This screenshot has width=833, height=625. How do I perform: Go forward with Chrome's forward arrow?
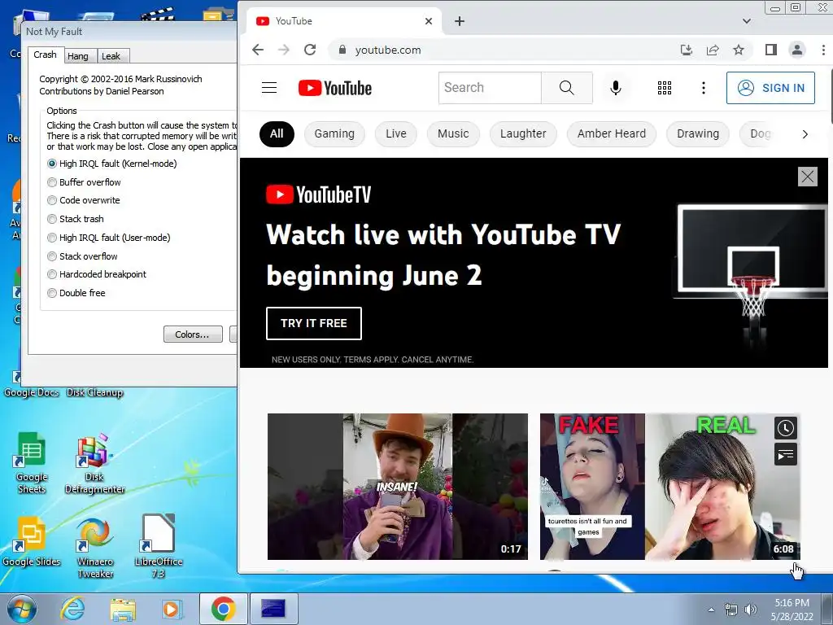coord(284,50)
